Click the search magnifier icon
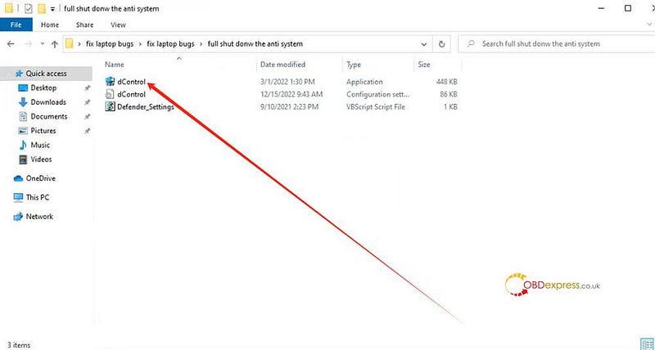655x350 pixels. point(471,44)
